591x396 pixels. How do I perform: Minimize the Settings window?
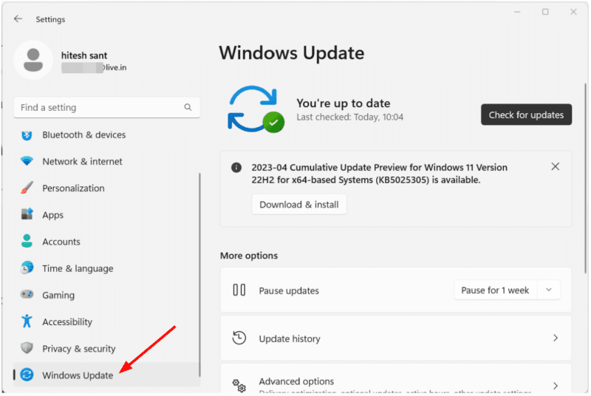coord(517,12)
